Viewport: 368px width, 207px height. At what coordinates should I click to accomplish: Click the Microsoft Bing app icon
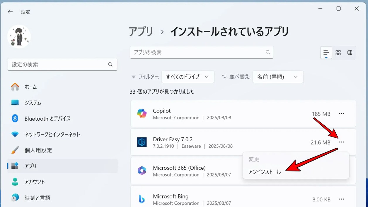pos(142,199)
